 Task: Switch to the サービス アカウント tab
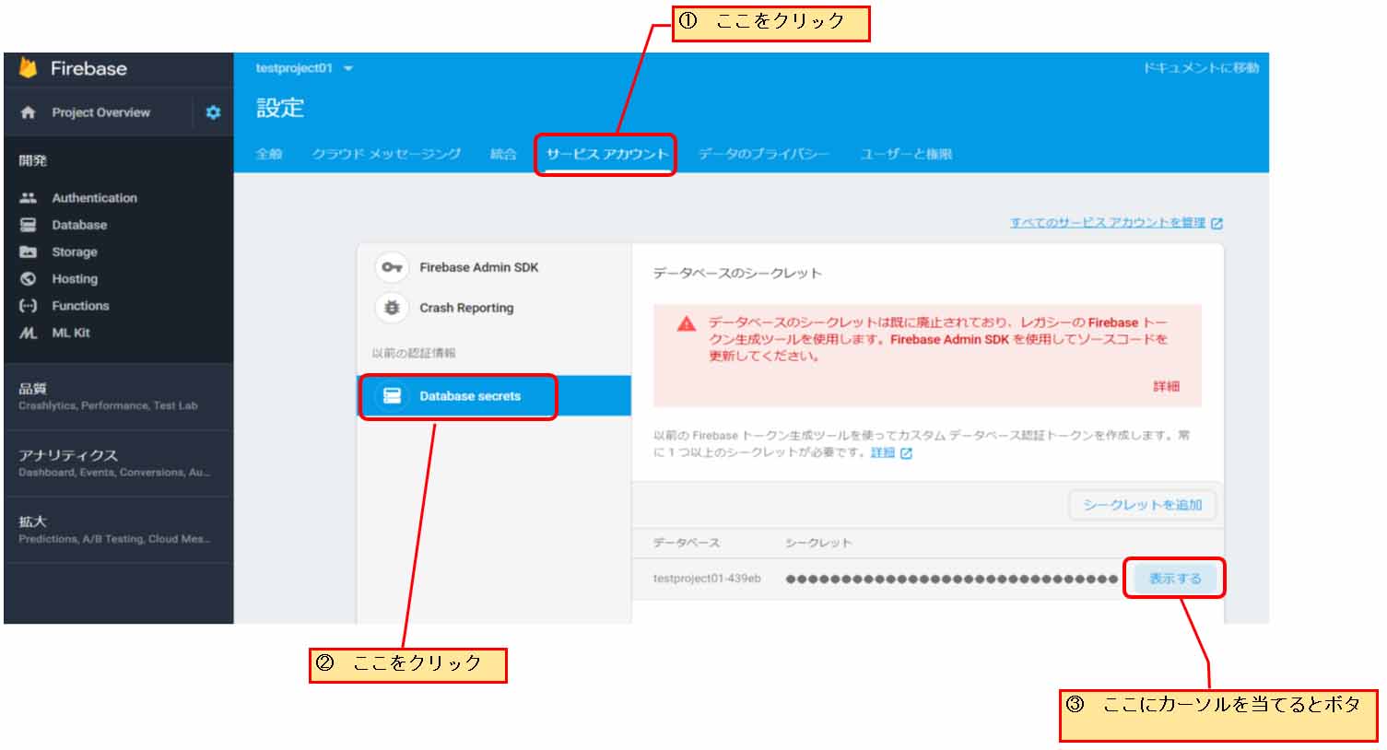606,154
